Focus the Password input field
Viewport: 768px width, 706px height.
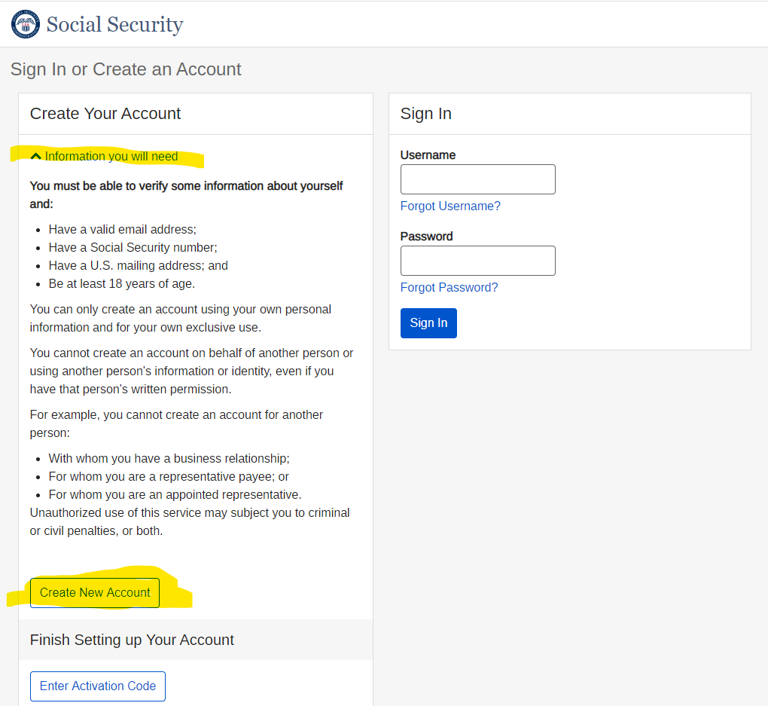[477, 261]
